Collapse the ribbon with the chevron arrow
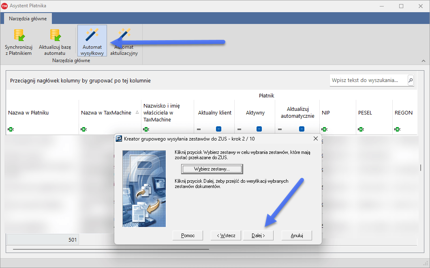Viewport: 430px width, 268px height. coord(424,61)
